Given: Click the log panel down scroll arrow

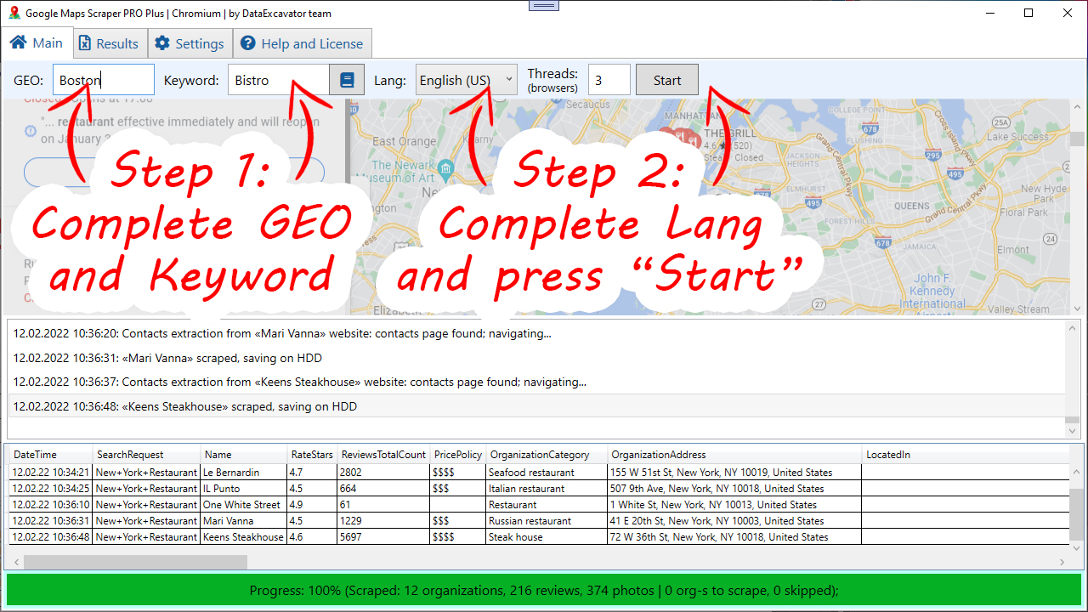Looking at the screenshot, I should (1074, 432).
